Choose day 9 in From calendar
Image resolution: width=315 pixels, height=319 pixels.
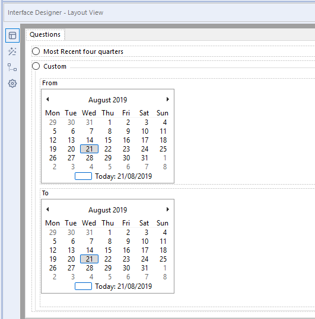(128, 131)
